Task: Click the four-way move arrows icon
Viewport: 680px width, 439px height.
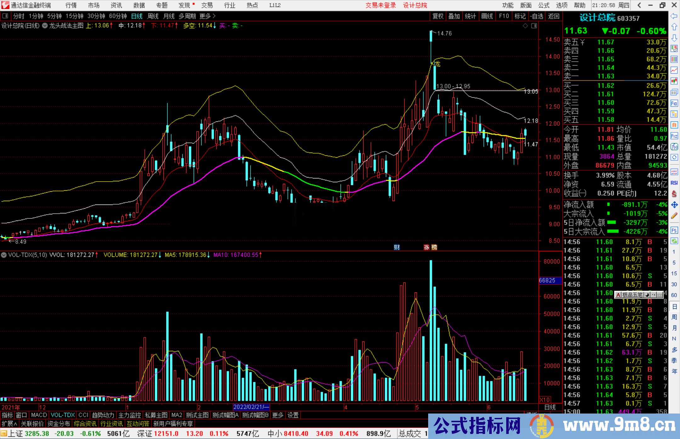Action: point(674,205)
